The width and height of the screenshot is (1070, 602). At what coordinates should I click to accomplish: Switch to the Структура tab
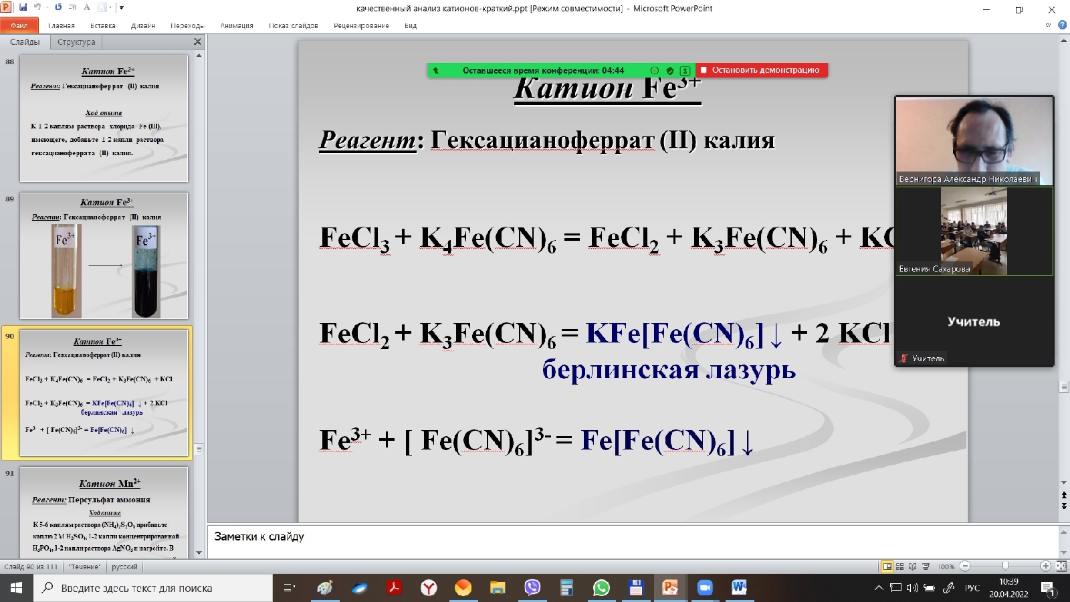[76, 41]
